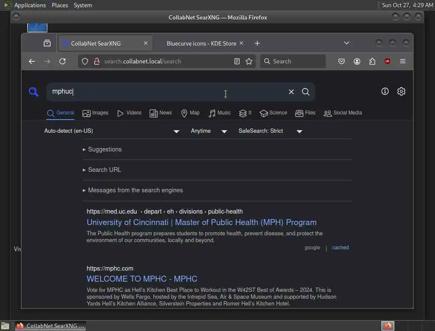Select the Social Media search category
The height and width of the screenshot is (331, 435).
343,113
